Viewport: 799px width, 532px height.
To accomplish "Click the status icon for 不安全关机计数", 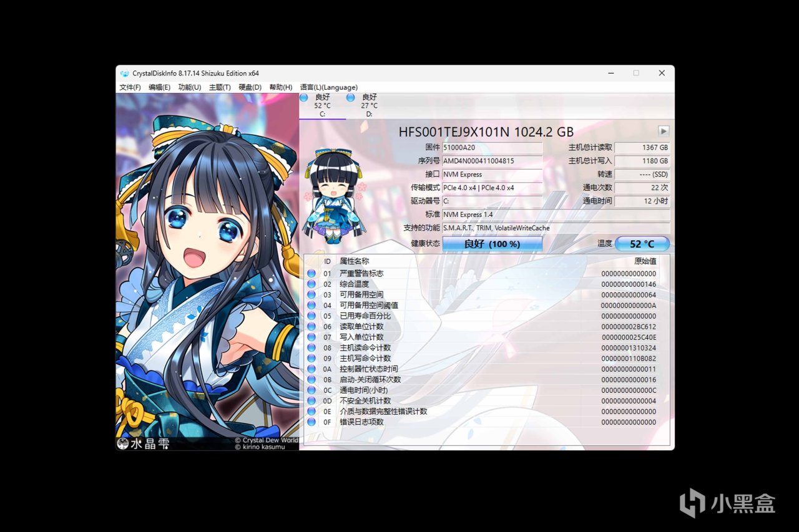I will (x=311, y=400).
